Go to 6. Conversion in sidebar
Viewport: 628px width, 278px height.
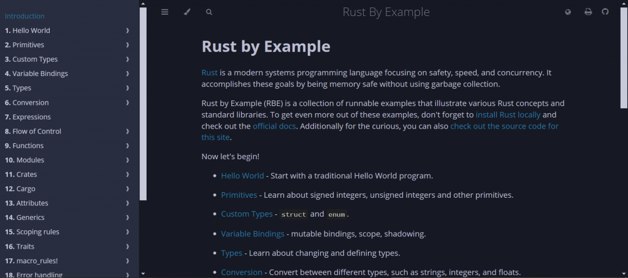click(x=27, y=102)
